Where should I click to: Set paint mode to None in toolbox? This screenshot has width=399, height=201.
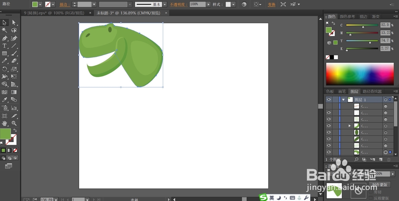15,150
